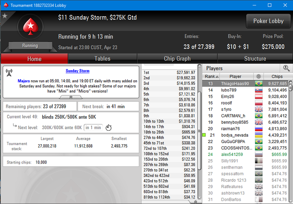This screenshot has height=204, width=293.
Task: Select player row rooolf
Action: (246, 103)
